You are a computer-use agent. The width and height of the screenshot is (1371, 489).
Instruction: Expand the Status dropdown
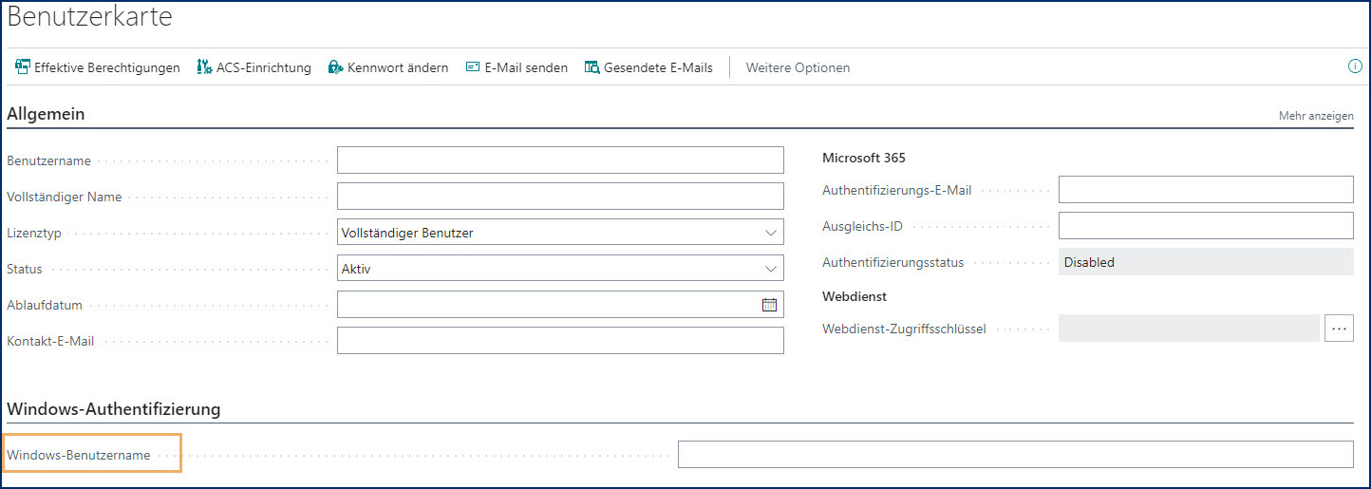(770, 269)
